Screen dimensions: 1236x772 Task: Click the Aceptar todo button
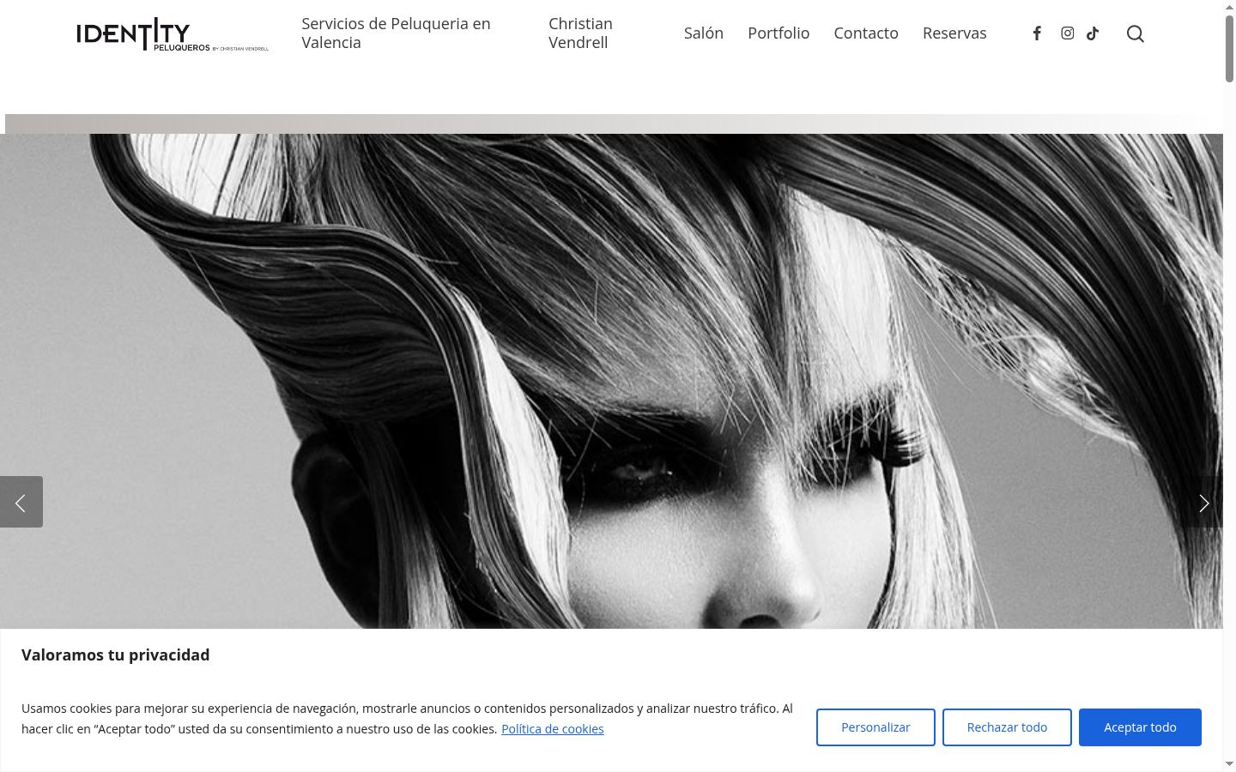[1140, 727]
